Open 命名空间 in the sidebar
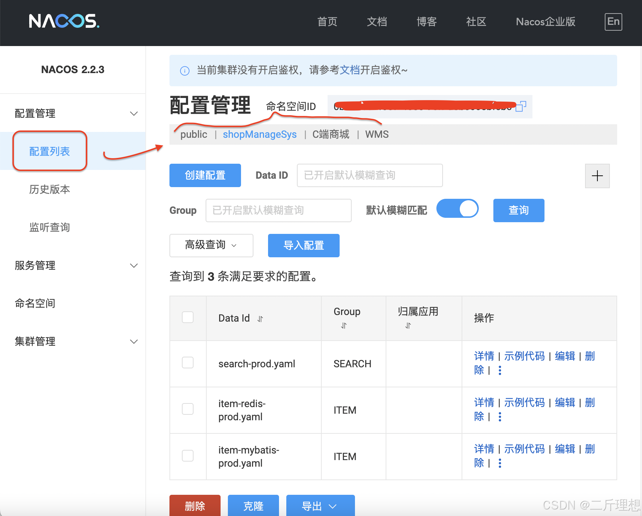The image size is (642, 516). 35,303
